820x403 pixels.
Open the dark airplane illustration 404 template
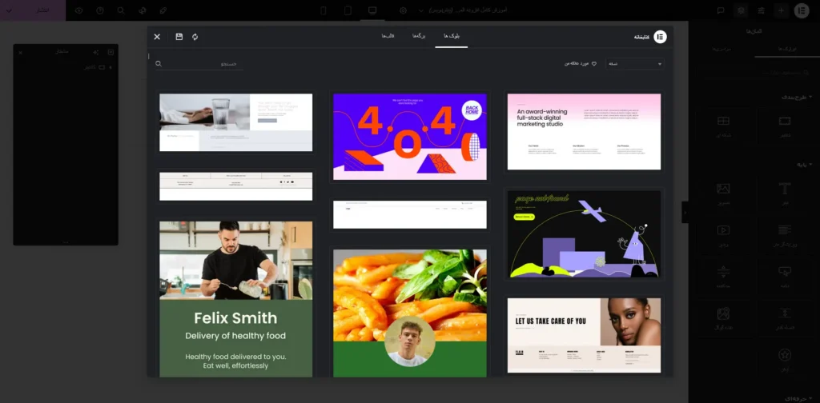tap(583, 233)
